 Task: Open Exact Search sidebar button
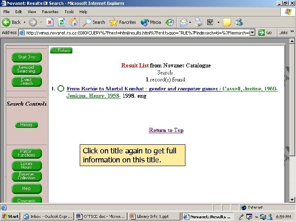pyautogui.click(x=27, y=81)
